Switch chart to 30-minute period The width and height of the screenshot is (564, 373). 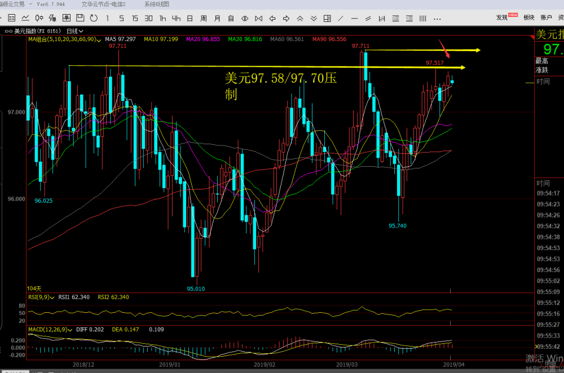point(148,18)
